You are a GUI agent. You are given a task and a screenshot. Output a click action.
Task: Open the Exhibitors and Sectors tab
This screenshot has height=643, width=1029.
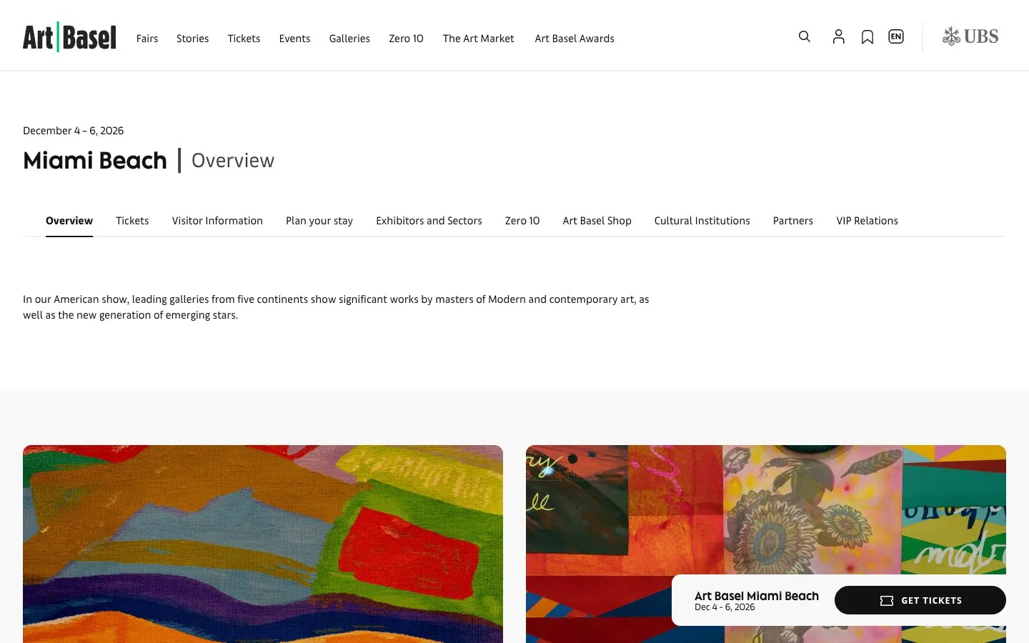[429, 221]
